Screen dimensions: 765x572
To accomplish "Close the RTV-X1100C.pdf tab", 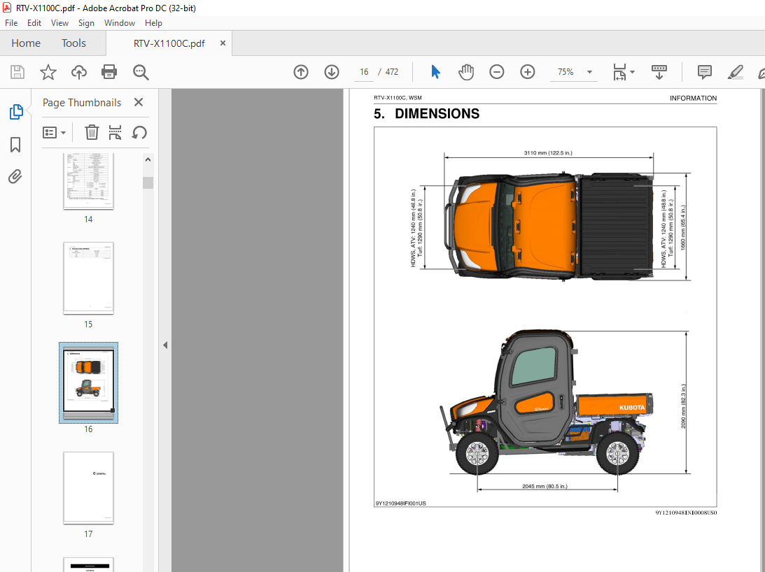I will click(x=223, y=43).
